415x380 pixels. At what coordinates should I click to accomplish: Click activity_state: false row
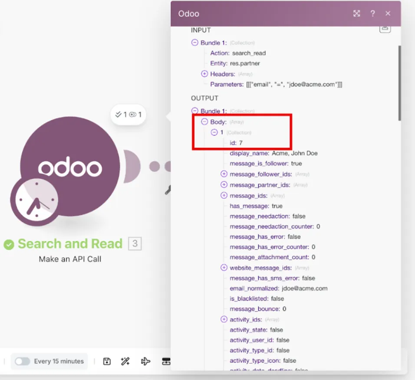pyautogui.click(x=256, y=330)
